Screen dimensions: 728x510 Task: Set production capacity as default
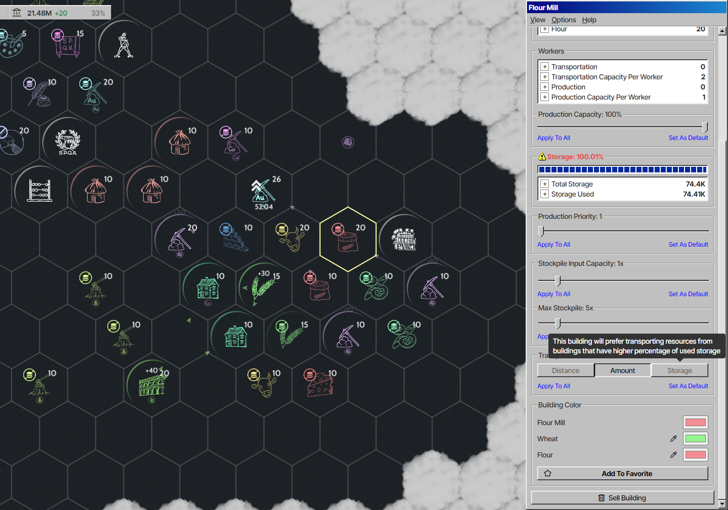tap(688, 138)
